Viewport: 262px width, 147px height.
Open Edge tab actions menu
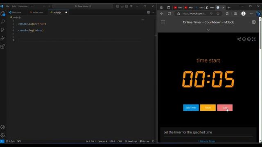coord(168,7)
